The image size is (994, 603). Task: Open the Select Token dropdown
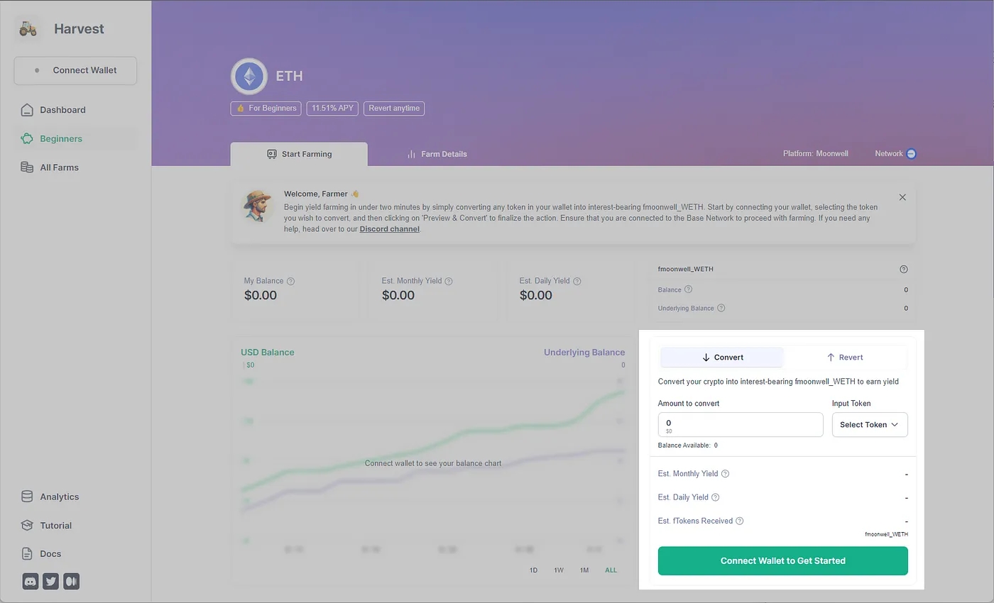coord(869,424)
